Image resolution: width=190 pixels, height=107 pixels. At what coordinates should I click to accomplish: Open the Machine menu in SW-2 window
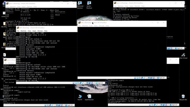click(85, 26)
